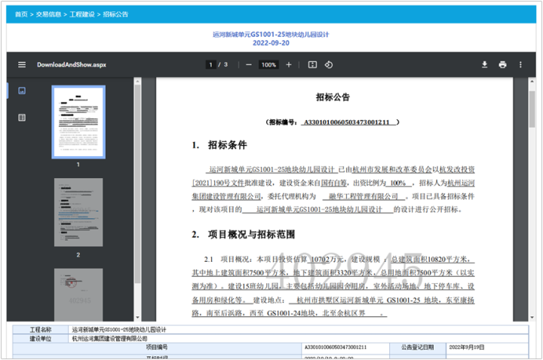Go to 首页 breadcrumb link

21,14
